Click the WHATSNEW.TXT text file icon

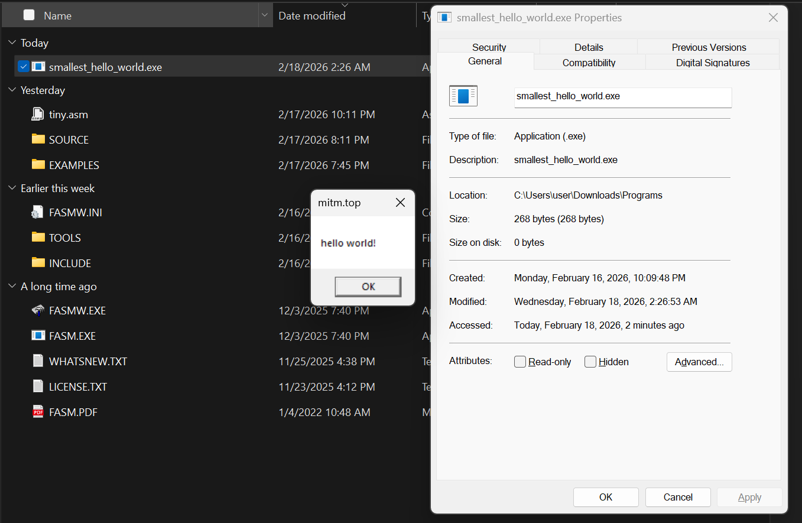click(x=38, y=361)
